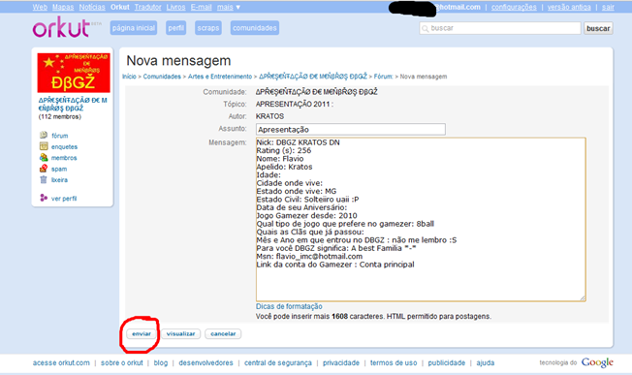Open Comunidades breadcrumb link
Image resolution: width=632 pixels, height=375 pixels.
(162, 77)
